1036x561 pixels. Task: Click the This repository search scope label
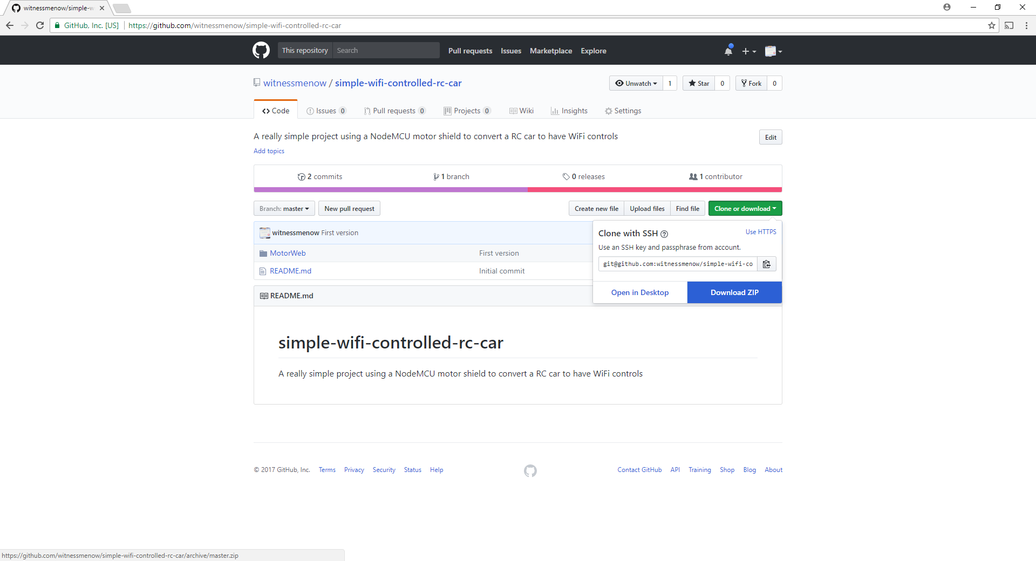305,50
